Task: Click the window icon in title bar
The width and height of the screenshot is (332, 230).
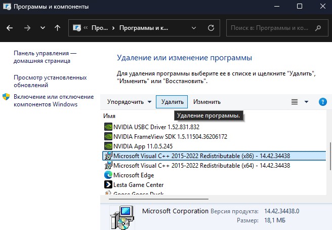Action: pos(7,7)
